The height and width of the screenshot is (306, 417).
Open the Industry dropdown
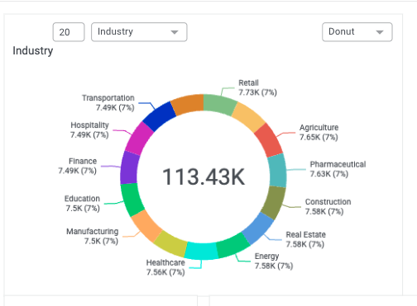pyautogui.click(x=139, y=32)
